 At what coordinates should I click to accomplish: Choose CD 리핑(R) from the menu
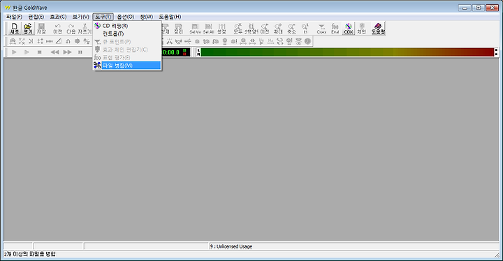pos(127,26)
